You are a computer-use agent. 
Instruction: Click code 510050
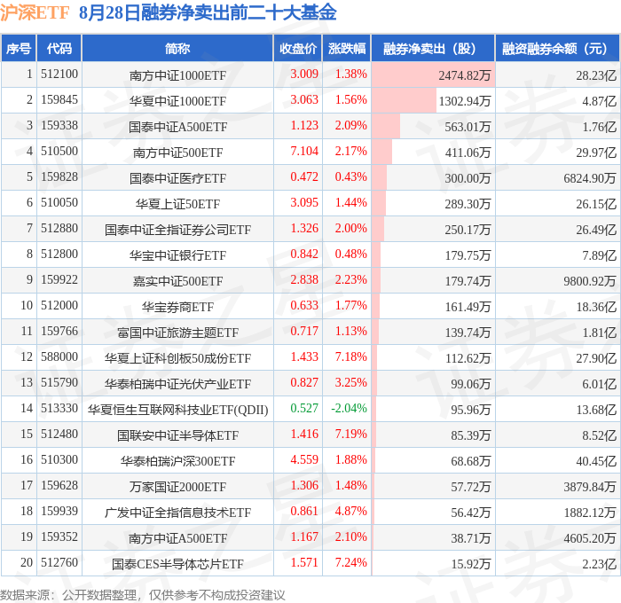[x=59, y=203]
